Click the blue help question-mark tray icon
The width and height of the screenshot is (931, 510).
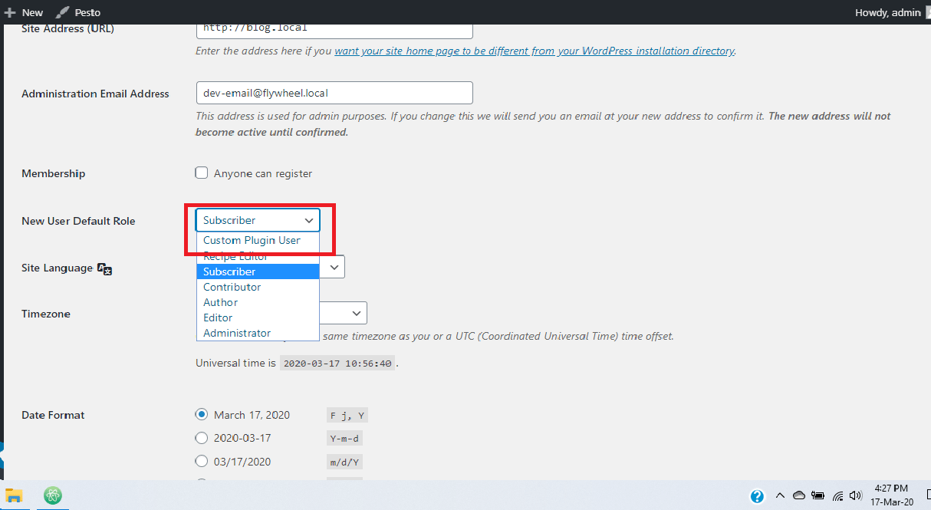pos(757,495)
